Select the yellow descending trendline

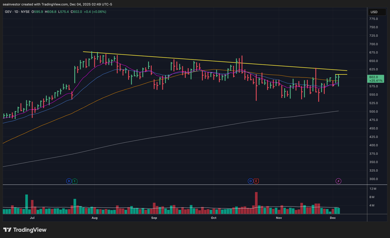(x=214, y=61)
